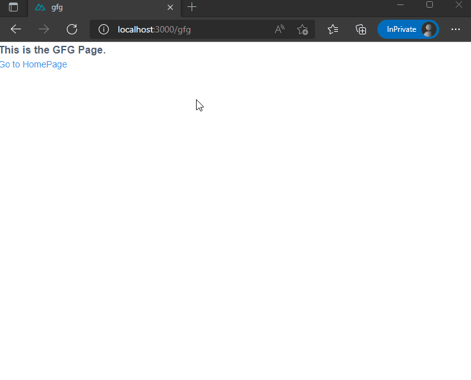Close the browser window
This screenshot has height=380, width=471.
coord(459,5)
